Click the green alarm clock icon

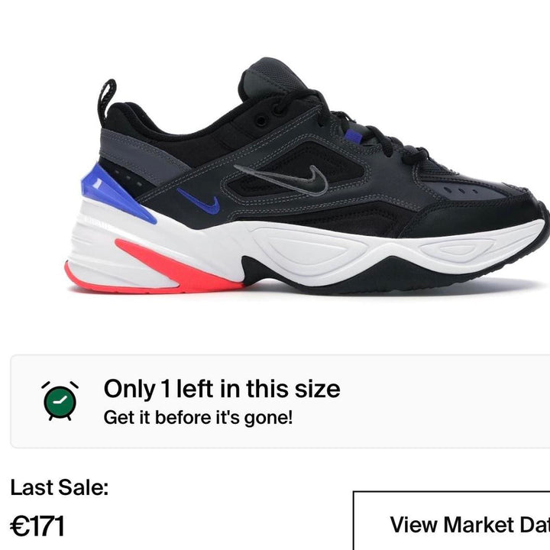click(x=60, y=401)
